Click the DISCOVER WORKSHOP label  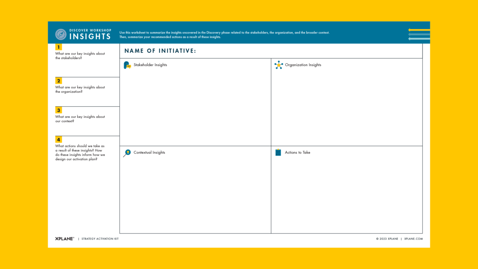point(90,30)
